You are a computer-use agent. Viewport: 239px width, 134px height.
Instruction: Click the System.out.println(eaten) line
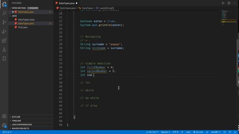tap(102, 25)
